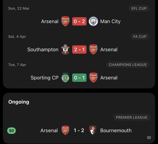
Task: Click the Manchester City crest
Action: 93,21
